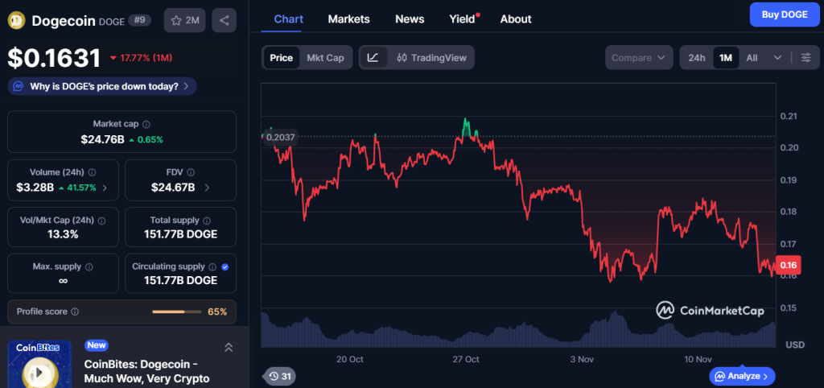Click the verified circulating supply badge
Image resolution: width=824 pixels, height=388 pixels.
click(x=225, y=266)
